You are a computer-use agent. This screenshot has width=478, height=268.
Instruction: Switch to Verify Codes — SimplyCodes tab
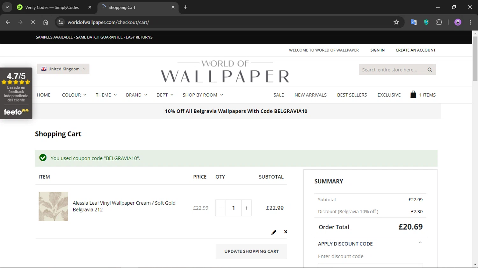click(52, 7)
